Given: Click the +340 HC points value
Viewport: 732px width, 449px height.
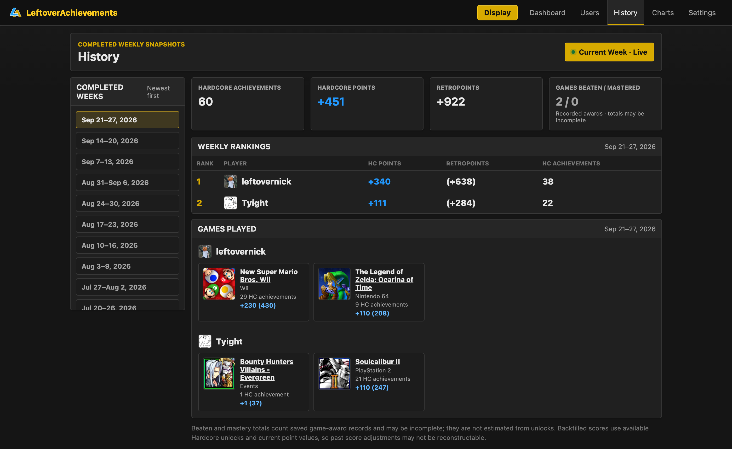Looking at the screenshot, I should point(379,181).
